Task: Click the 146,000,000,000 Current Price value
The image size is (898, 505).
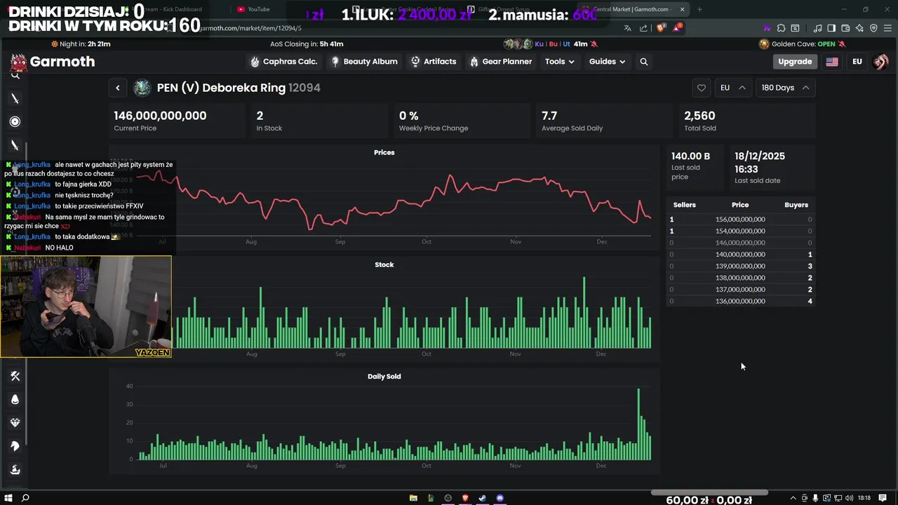Action: 160,116
